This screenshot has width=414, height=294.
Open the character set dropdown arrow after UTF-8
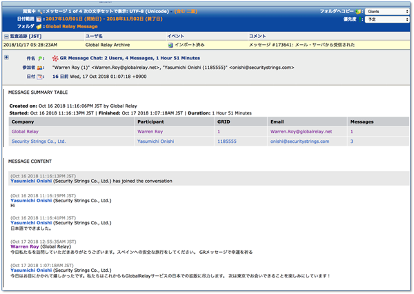(x=171, y=11)
